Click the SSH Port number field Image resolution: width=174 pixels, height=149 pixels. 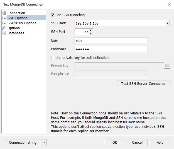pos(82,32)
